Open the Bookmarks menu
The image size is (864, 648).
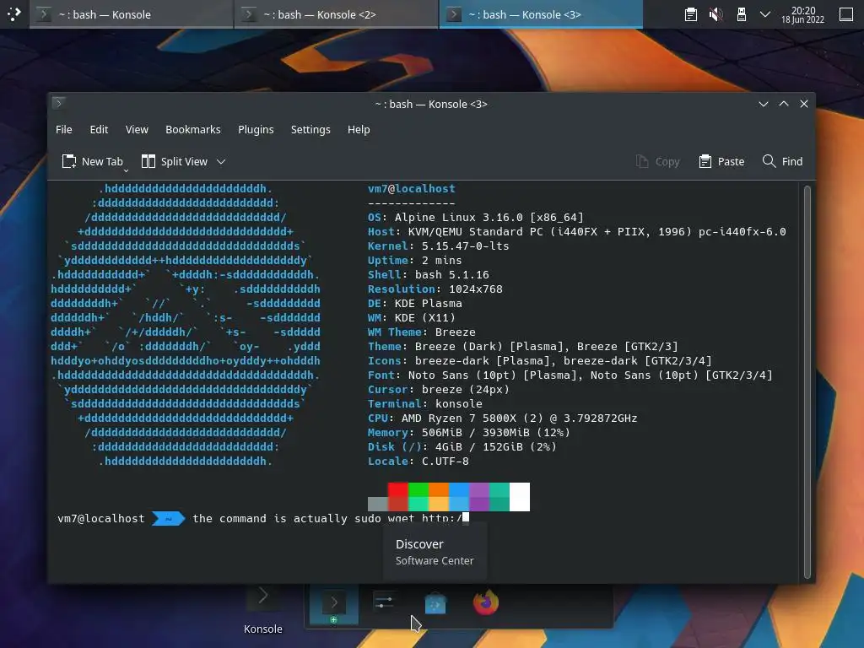point(193,129)
